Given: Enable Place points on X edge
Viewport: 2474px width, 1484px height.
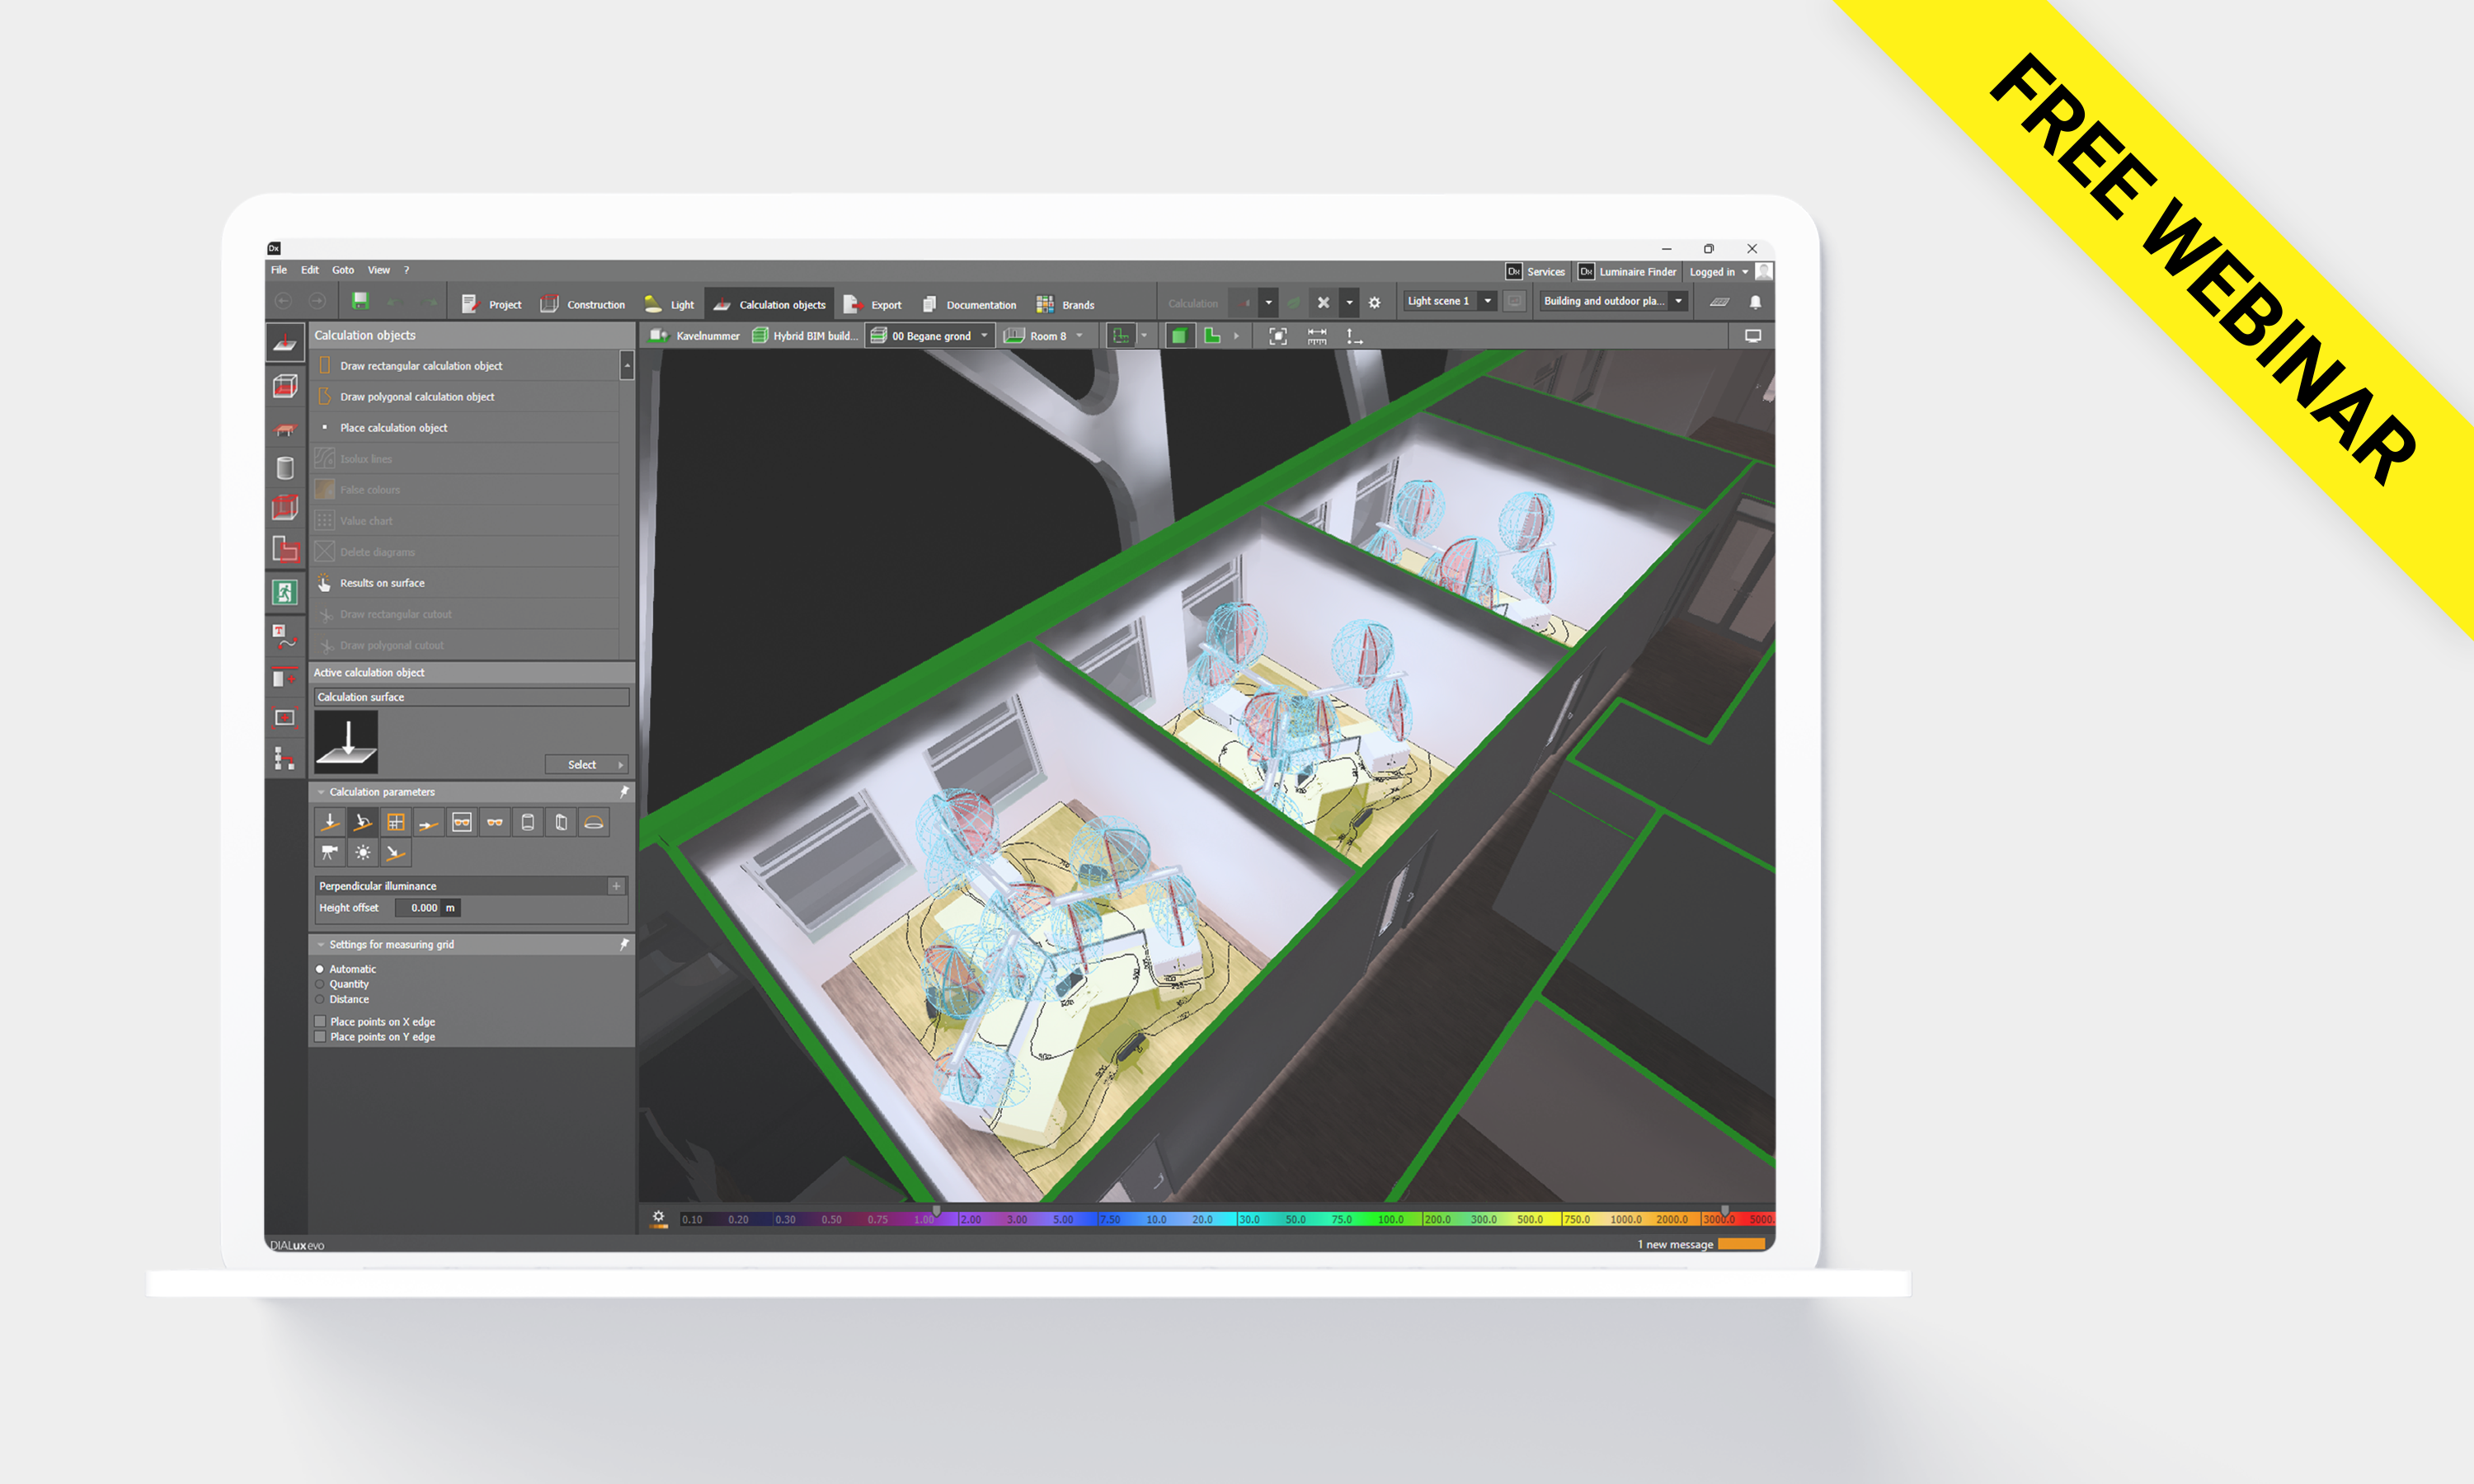Looking at the screenshot, I should 320,1021.
